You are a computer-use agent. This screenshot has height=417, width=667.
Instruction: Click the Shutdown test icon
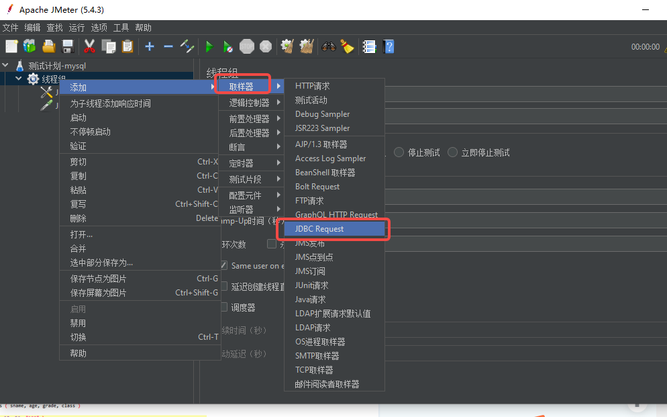266,46
